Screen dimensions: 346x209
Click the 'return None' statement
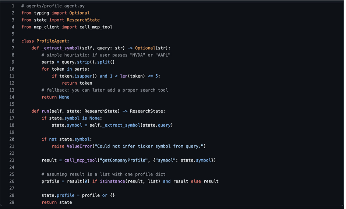tap(55, 97)
